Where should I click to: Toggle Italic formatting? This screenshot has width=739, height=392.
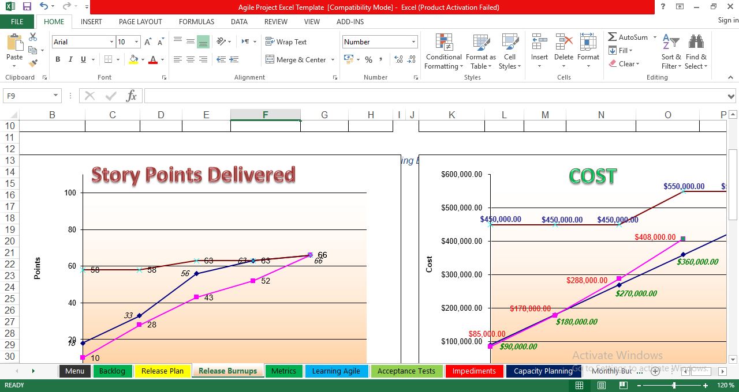pos(70,59)
